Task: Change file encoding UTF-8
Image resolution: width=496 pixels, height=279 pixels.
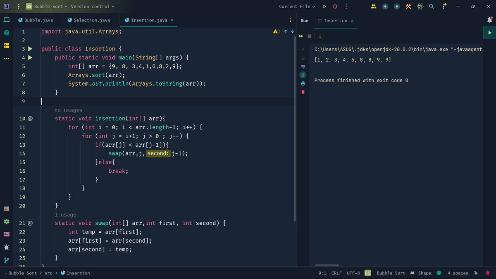Action: click(x=353, y=273)
